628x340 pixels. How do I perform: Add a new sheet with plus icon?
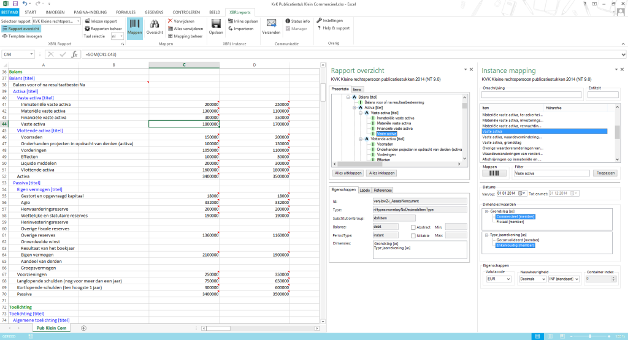(83, 328)
